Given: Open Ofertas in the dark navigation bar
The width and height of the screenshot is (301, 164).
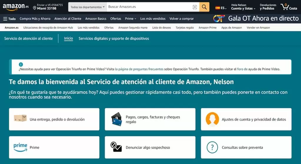Looking at the screenshot, I should pos(116,18).
